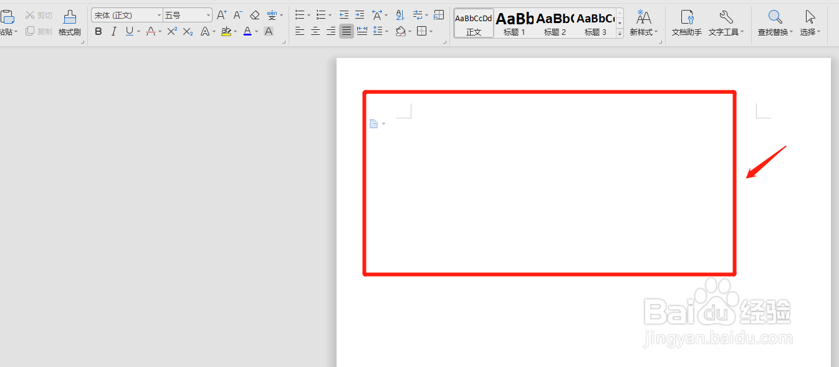Toggle justify alignment button
839x367 pixels.
346,31
